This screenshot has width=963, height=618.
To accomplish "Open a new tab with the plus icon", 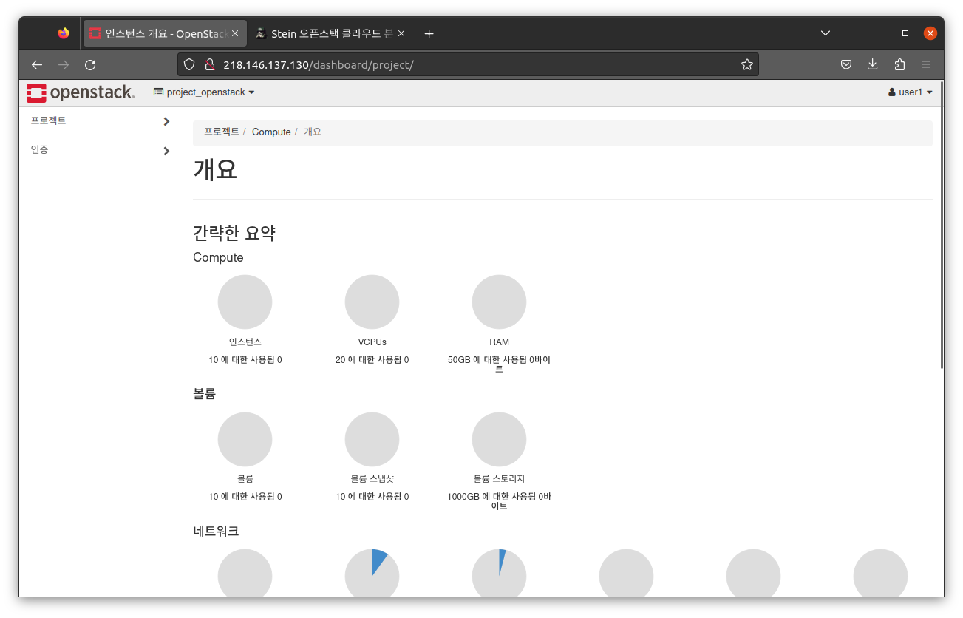I will 429,34.
